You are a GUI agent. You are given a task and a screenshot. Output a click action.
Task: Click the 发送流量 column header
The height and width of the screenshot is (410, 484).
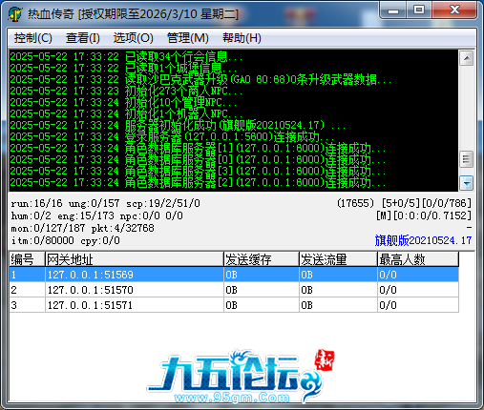pyautogui.click(x=338, y=259)
